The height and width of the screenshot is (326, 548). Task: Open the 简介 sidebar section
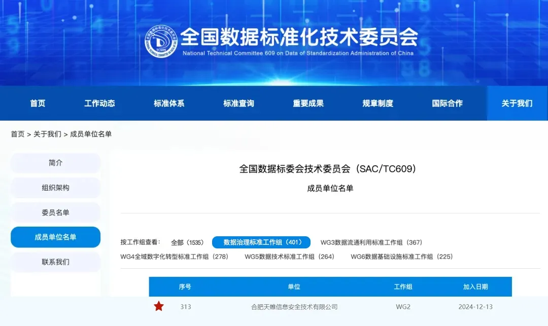(55, 163)
